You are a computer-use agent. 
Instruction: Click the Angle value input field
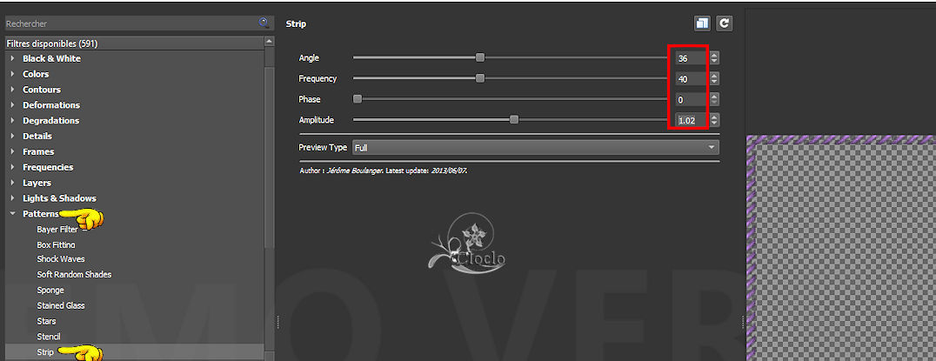691,58
